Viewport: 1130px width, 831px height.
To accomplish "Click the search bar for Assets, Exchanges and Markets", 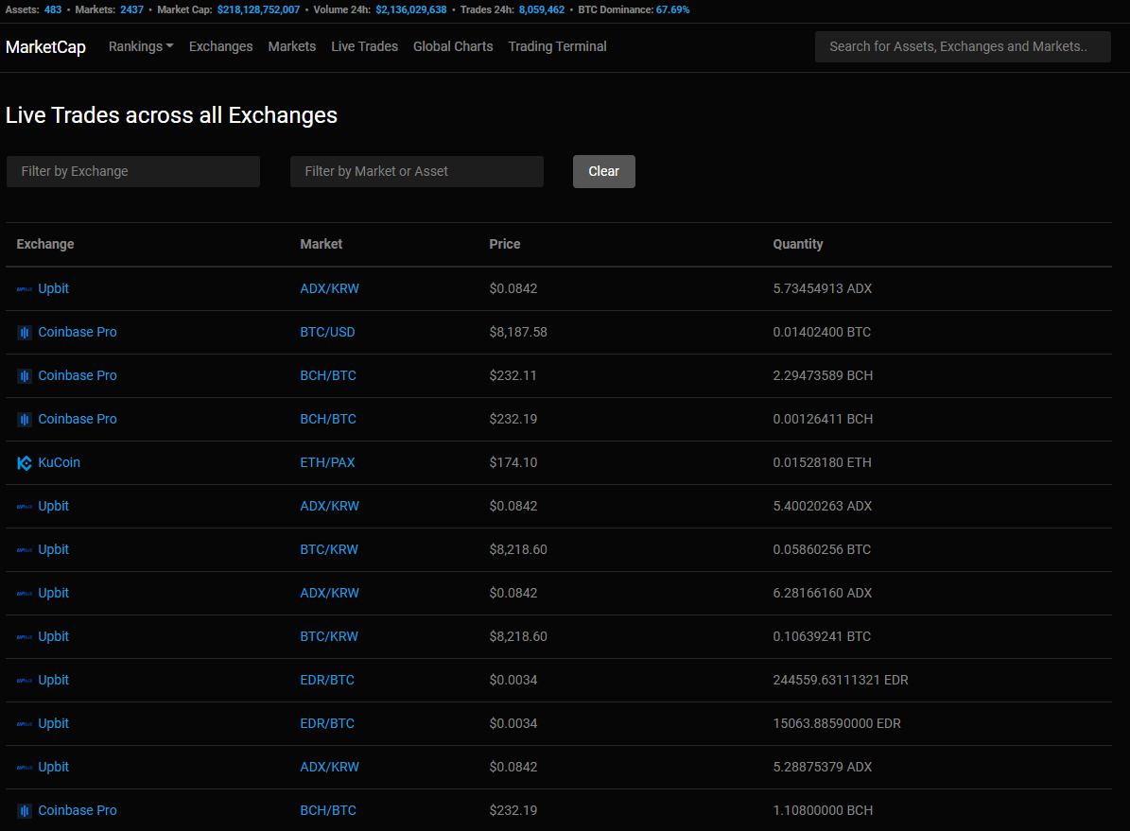I will tap(963, 46).
